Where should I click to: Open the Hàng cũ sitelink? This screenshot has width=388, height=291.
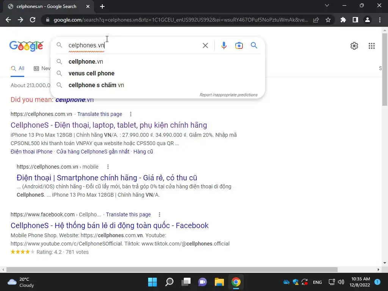point(143,152)
